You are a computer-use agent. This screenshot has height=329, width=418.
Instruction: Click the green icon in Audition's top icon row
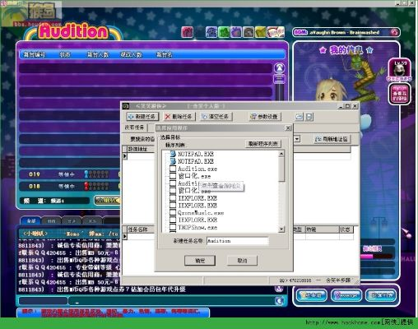point(224,32)
